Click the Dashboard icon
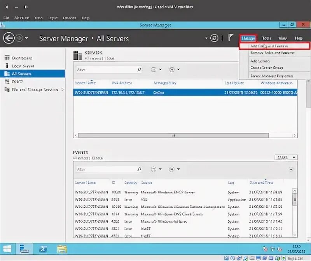The width and height of the screenshot is (311, 261). [7, 57]
